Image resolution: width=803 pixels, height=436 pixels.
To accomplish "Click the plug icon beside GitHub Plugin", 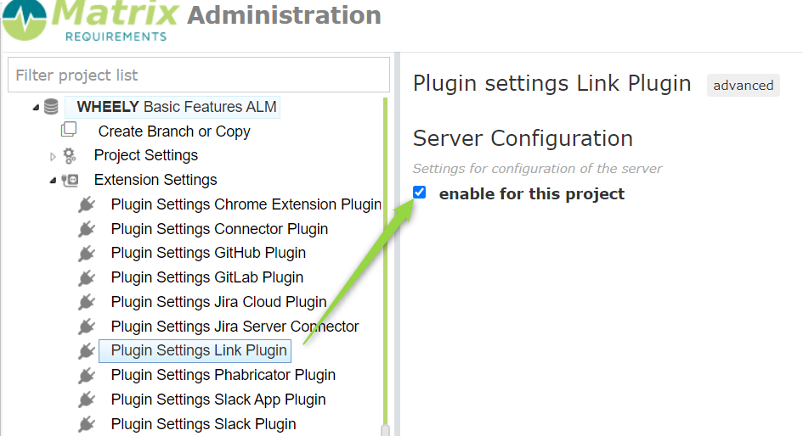I will click(87, 254).
